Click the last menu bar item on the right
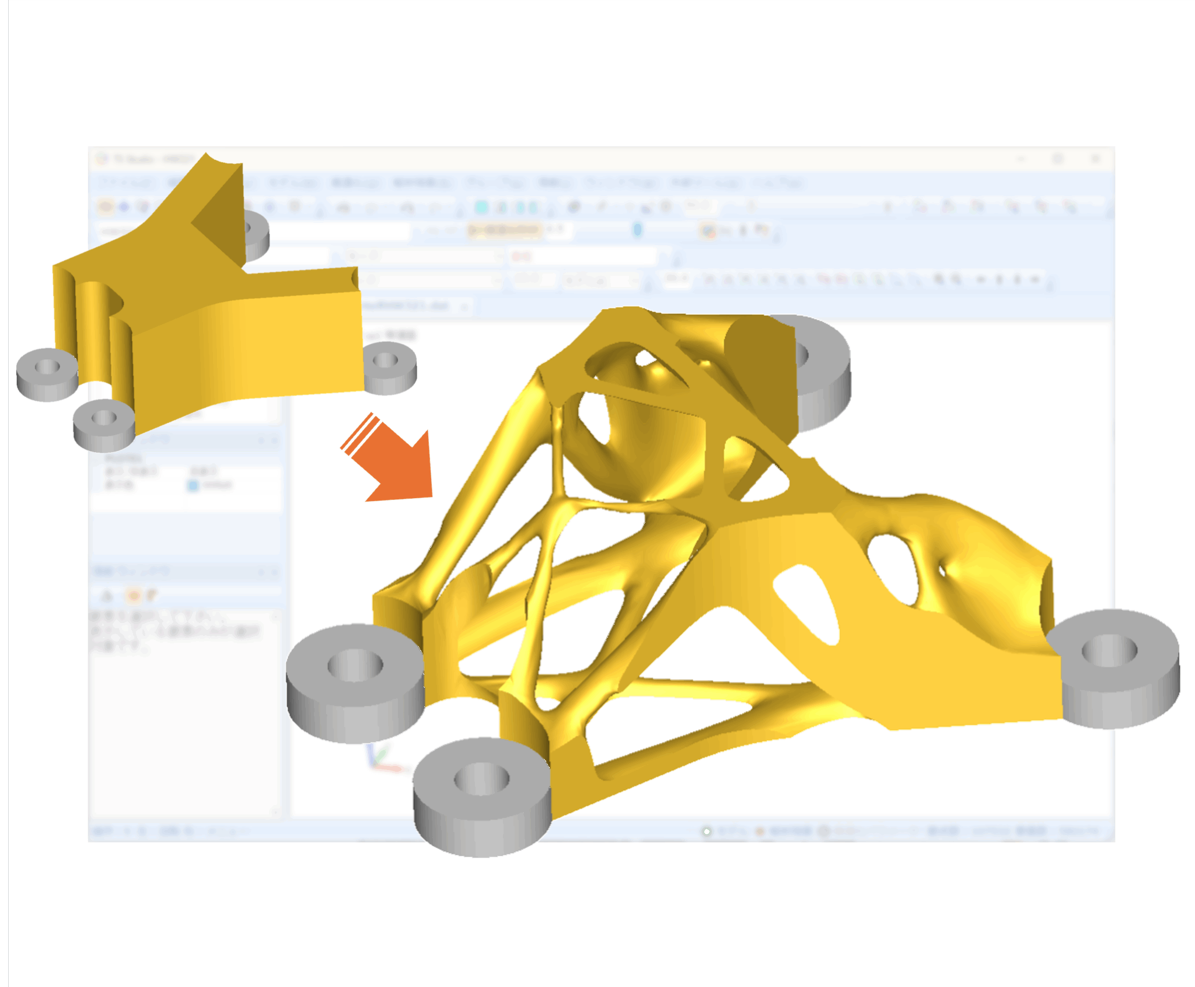The height and width of the screenshot is (987, 1195). 780,183
